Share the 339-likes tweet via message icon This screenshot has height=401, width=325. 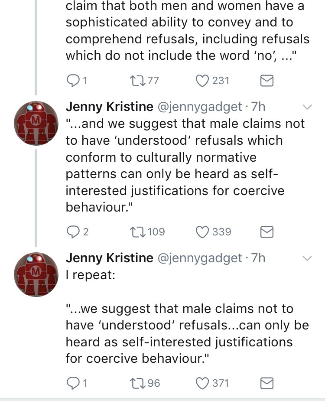point(266,232)
